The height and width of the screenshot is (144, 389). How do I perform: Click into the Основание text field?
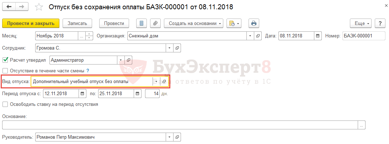[x=180, y=125]
